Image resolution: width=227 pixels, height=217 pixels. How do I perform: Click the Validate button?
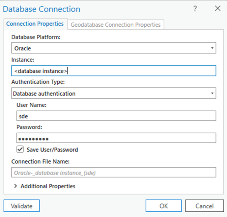[21, 206]
